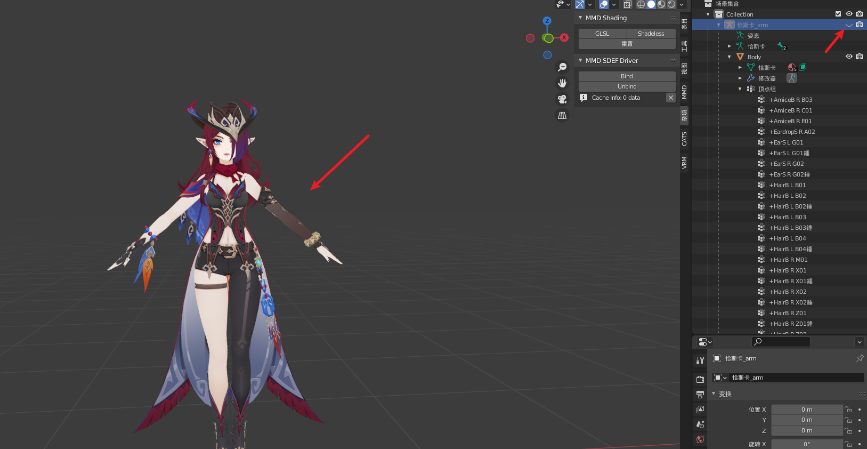The width and height of the screenshot is (867, 449).
Task: Toggle the Collection exclude checkbox
Action: pyautogui.click(x=838, y=14)
